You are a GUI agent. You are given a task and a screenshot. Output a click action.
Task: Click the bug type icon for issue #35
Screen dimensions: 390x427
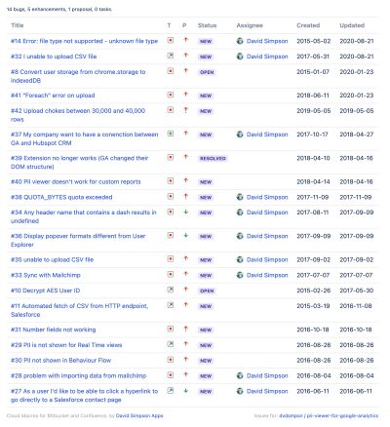point(171,259)
